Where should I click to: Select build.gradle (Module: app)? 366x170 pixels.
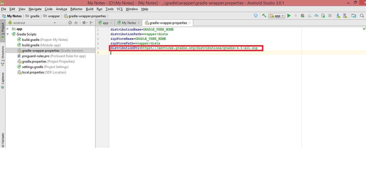point(39,45)
